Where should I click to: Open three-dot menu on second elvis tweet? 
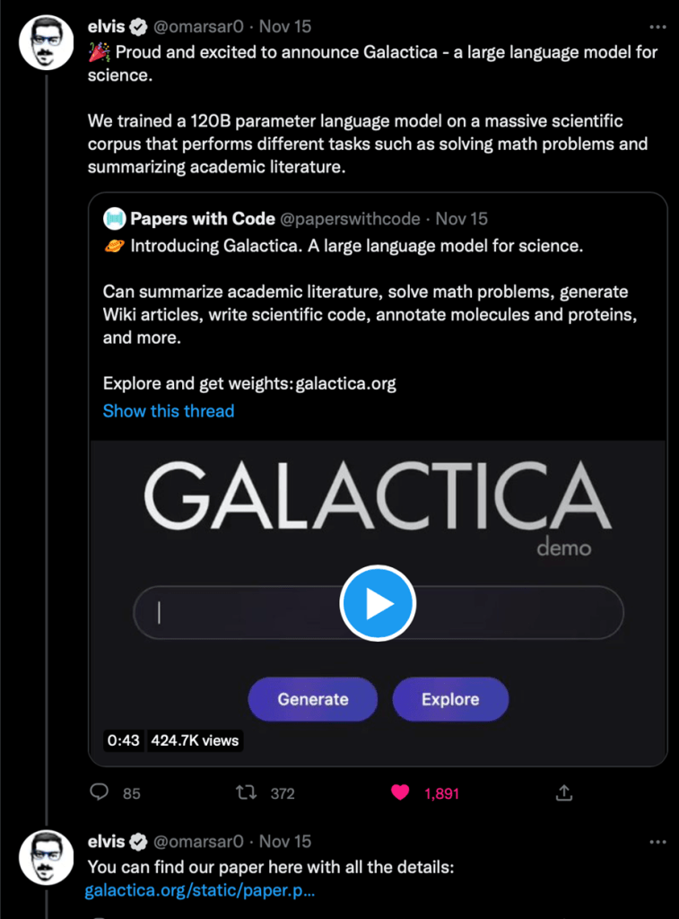(x=657, y=842)
